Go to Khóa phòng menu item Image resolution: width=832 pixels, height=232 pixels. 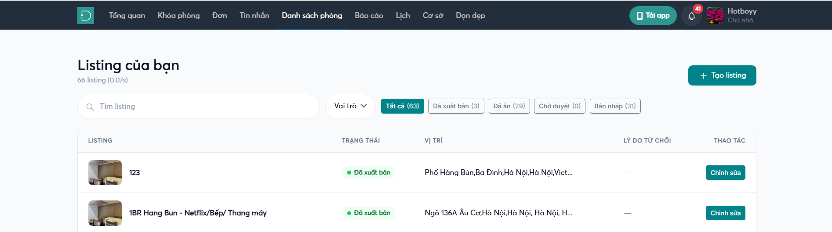tap(178, 15)
